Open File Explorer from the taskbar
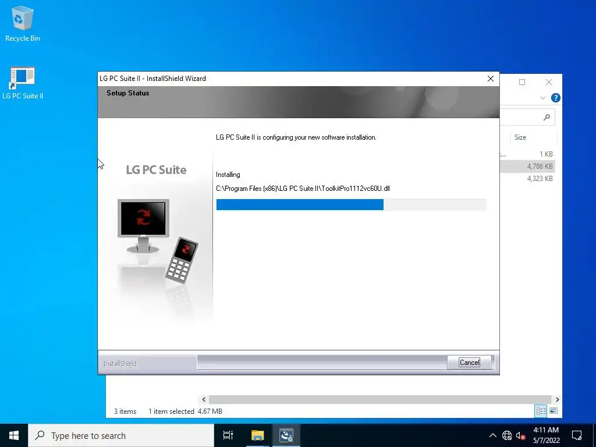This screenshot has width=596, height=447. click(257, 435)
